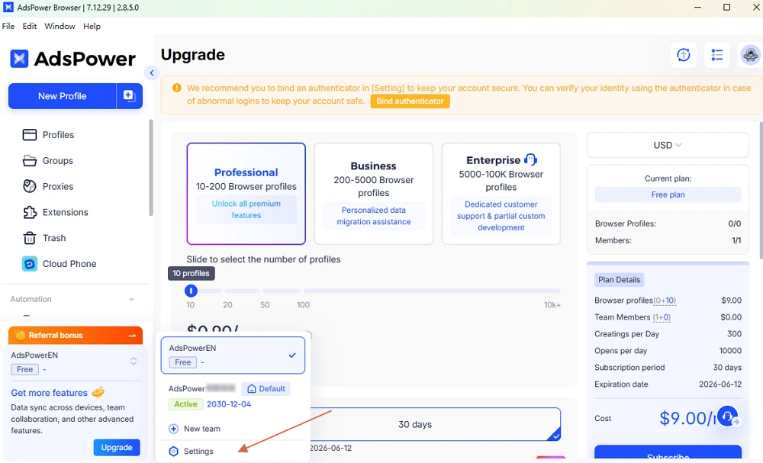Click the 20 mark on profiles slider
Viewport: 763px width, 463px height.
click(227, 305)
